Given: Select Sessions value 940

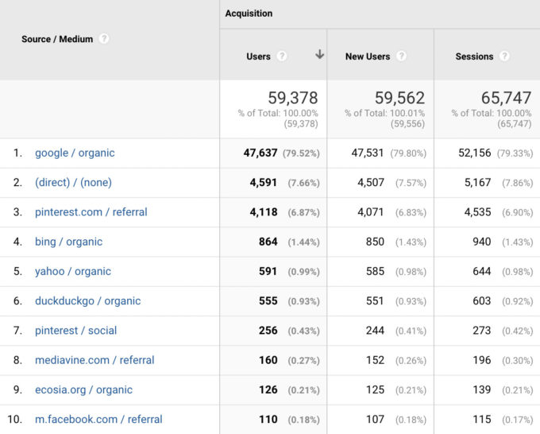Looking at the screenshot, I should point(482,242).
